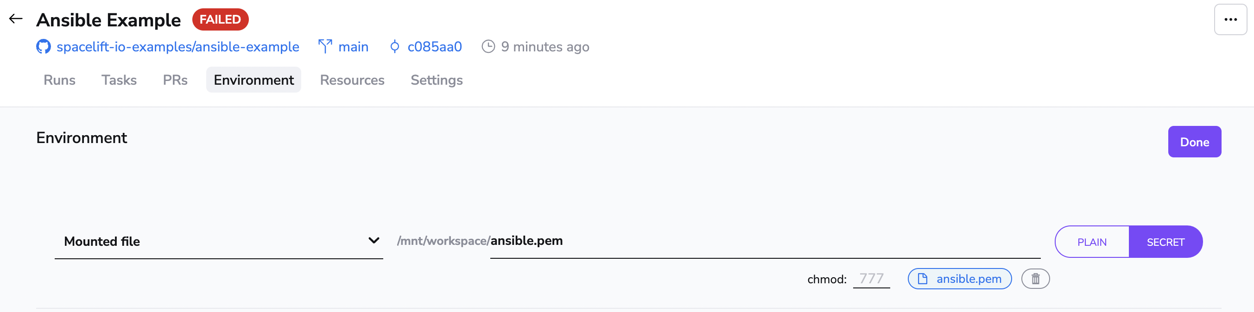Click the FAILED status badge
Image resolution: width=1254 pixels, height=312 pixels.
tap(220, 19)
